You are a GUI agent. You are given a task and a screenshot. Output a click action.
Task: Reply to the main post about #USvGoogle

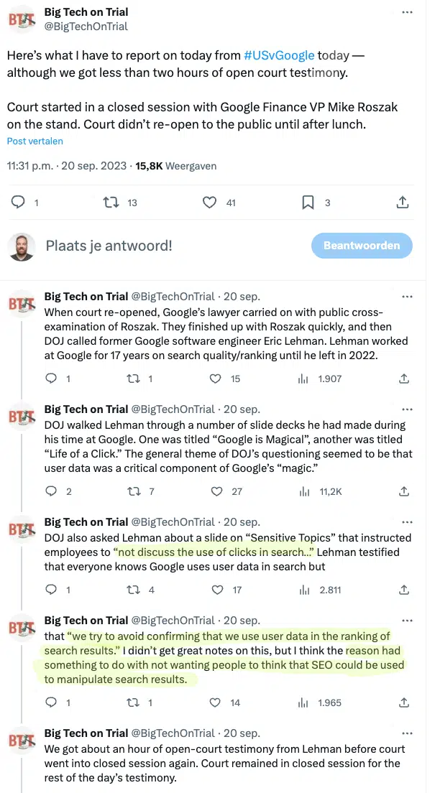[19, 203]
